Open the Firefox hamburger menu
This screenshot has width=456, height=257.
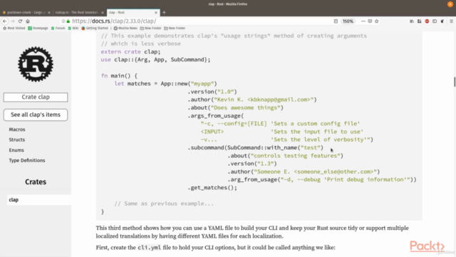(451, 21)
